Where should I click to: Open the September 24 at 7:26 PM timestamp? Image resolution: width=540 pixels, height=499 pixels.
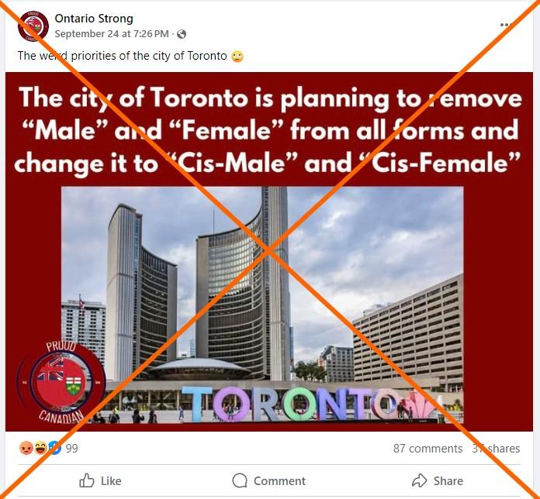[112, 34]
